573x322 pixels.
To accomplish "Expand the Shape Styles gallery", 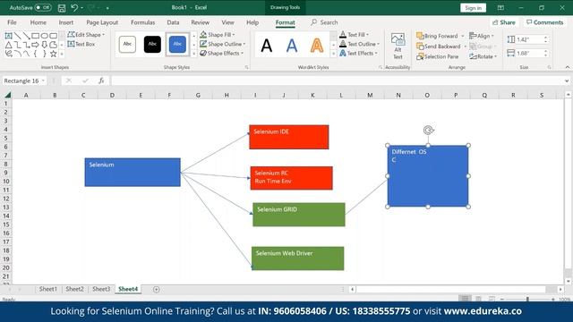I will [x=194, y=54].
